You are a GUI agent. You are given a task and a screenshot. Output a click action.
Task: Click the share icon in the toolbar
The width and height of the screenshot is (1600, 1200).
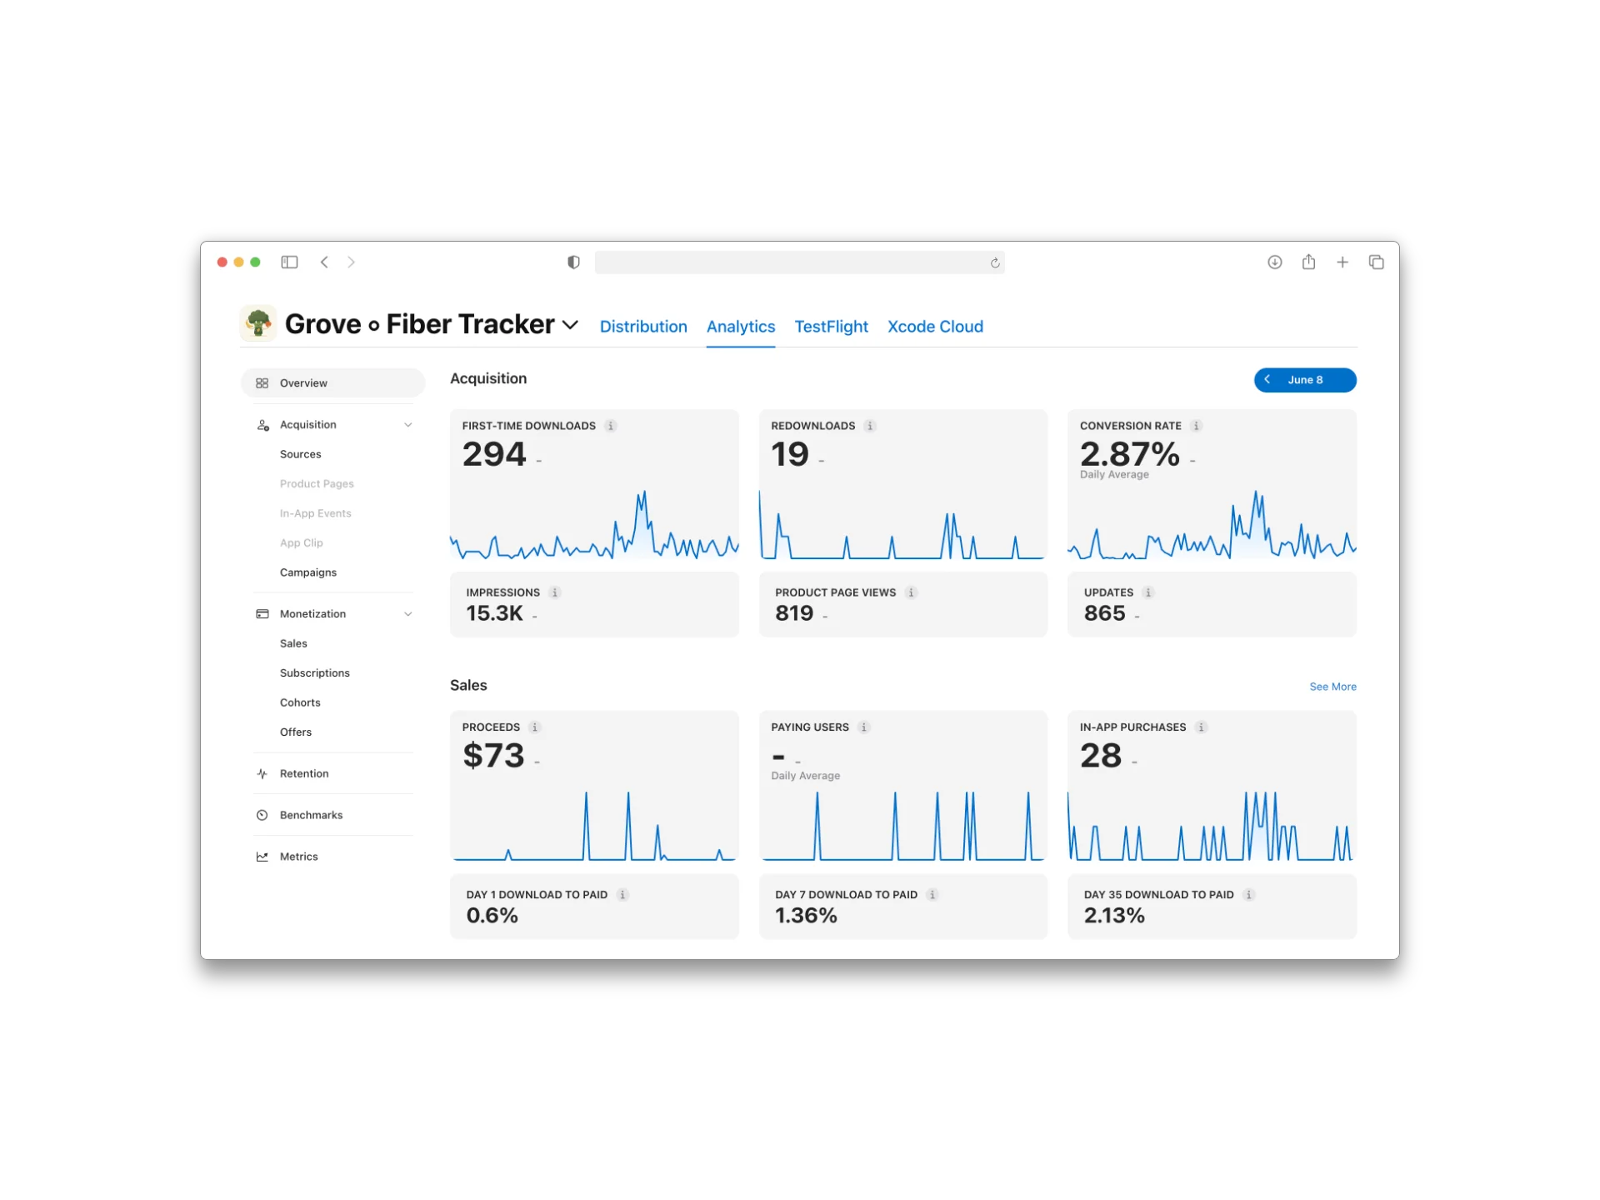point(1309,262)
